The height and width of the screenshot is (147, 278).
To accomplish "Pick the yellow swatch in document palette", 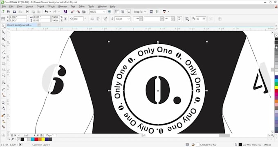I will (43, 139).
